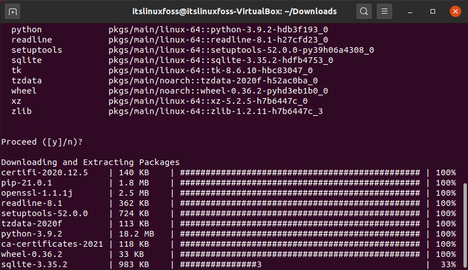
Task: Click the terminal scrollbar thumb
Action: point(465,226)
